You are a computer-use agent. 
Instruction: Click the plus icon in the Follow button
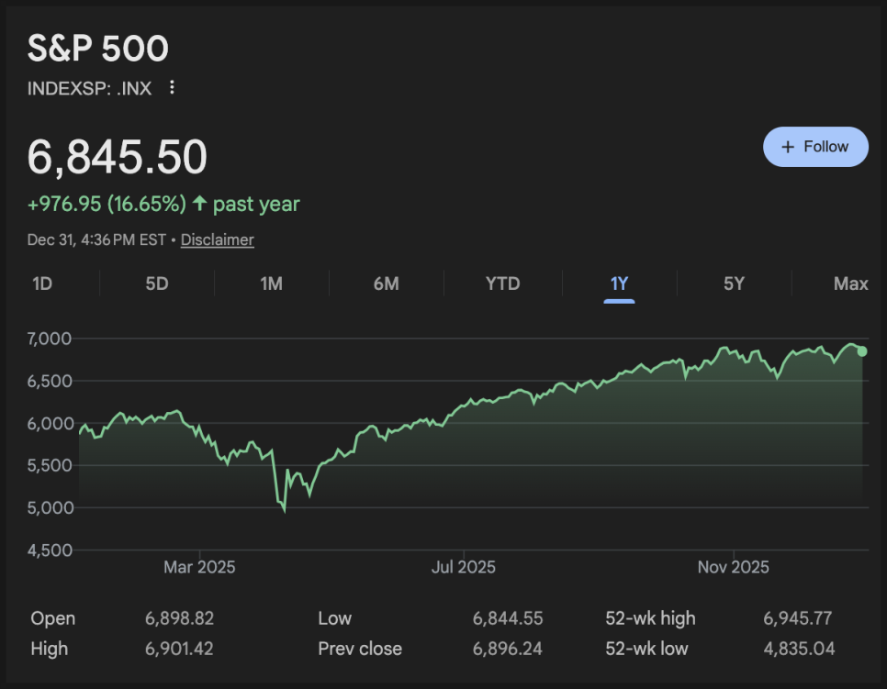click(787, 147)
